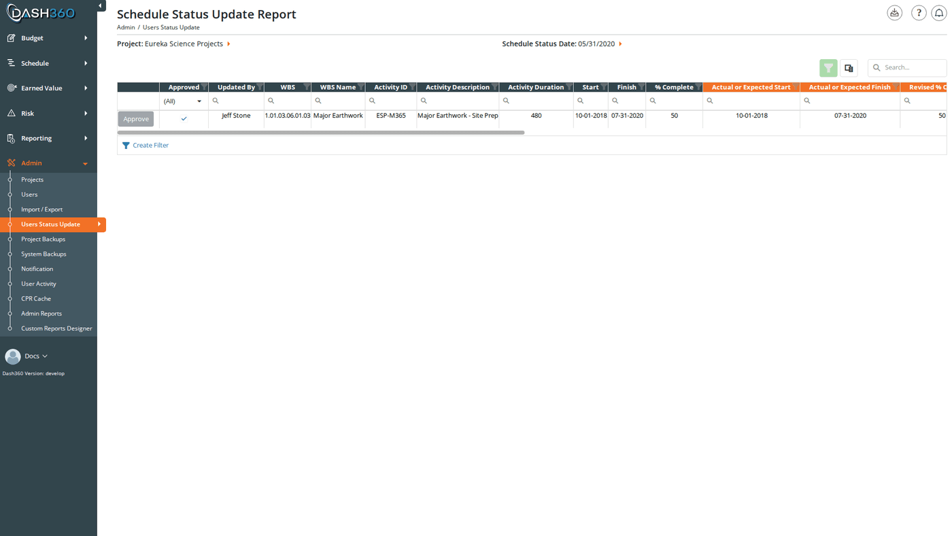Open Import / Export in Admin submenu
This screenshot has height=536, width=952.
tap(41, 210)
